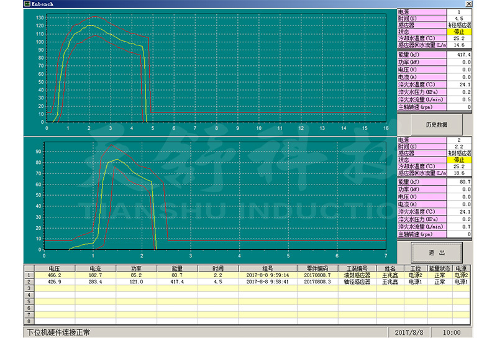Select the 组号 column header
Screen dimensions: 497x338
[x=268, y=268]
